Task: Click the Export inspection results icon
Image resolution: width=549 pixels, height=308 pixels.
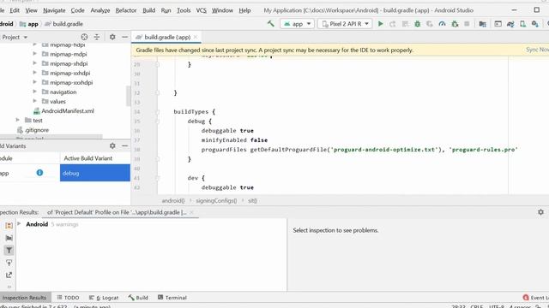Action: click(9, 275)
